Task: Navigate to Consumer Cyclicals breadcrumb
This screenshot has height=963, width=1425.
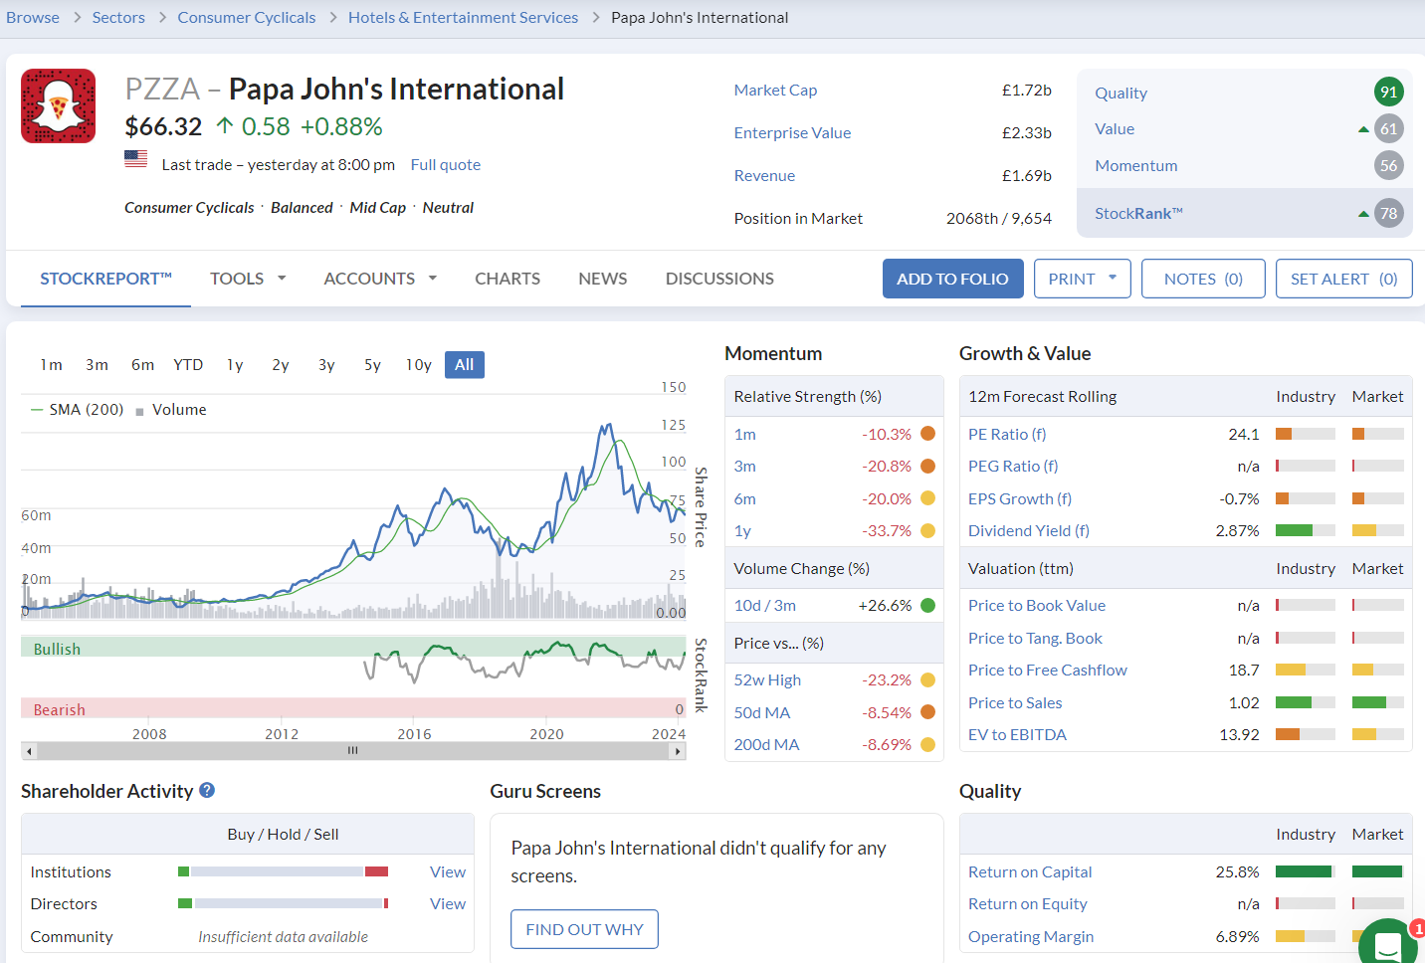Action: coord(247,18)
